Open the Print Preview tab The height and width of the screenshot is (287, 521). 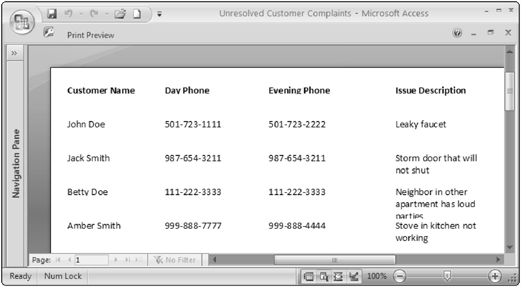(x=90, y=35)
